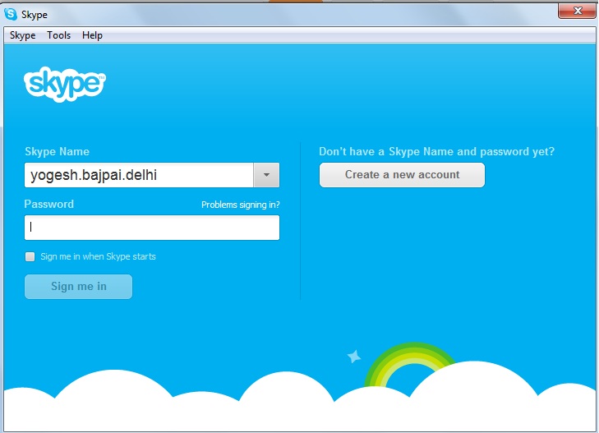Click the Skype cloud logo

click(65, 84)
